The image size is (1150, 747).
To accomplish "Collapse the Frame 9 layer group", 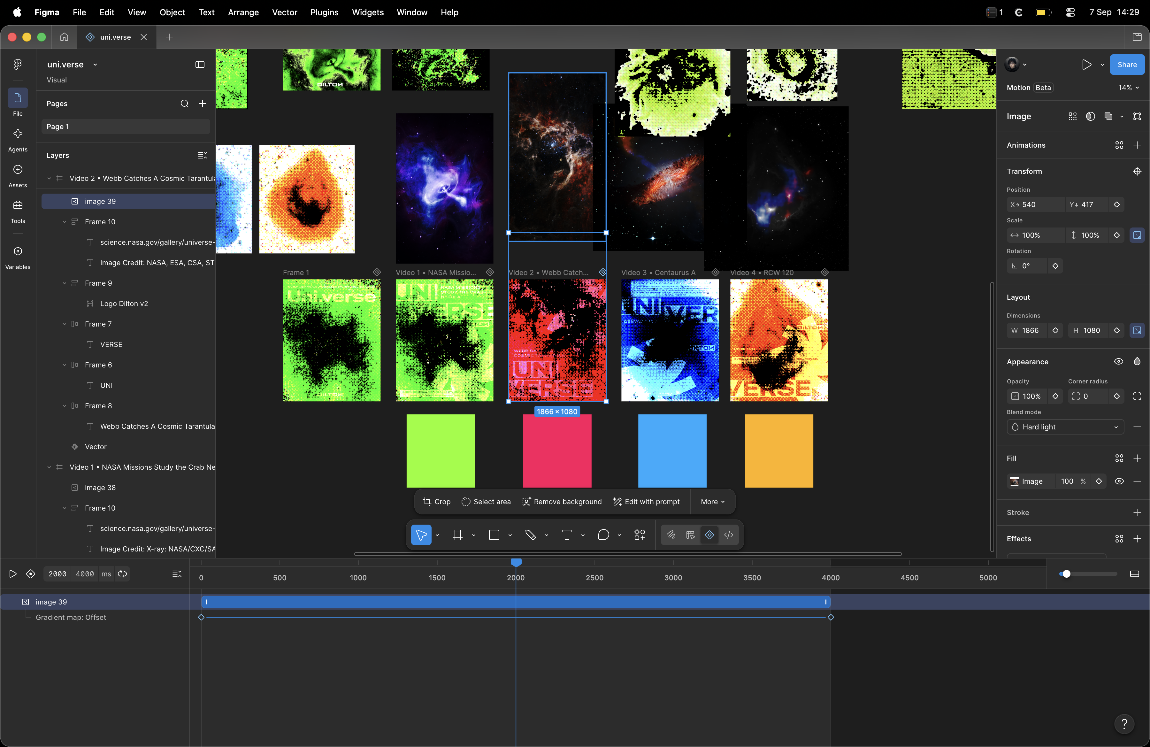I will click(x=64, y=283).
